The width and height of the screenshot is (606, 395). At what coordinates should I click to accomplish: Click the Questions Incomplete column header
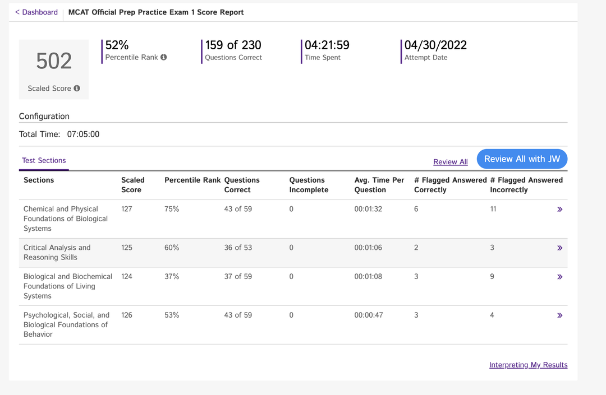coord(309,185)
